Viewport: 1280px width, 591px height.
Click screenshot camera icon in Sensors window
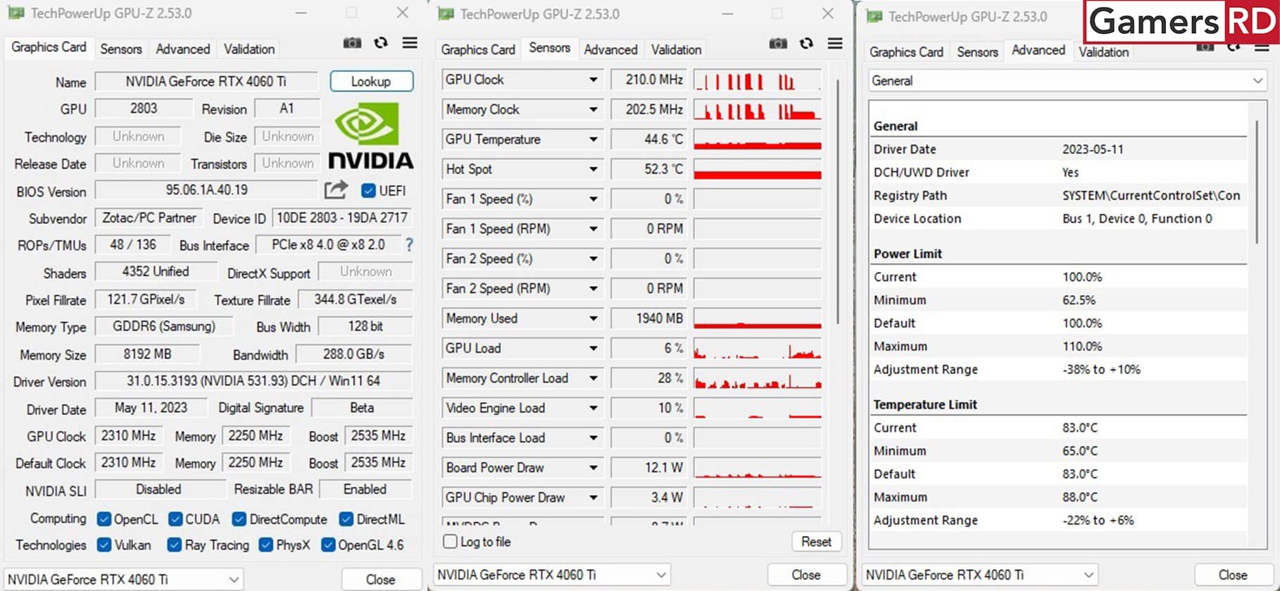pos(778,44)
